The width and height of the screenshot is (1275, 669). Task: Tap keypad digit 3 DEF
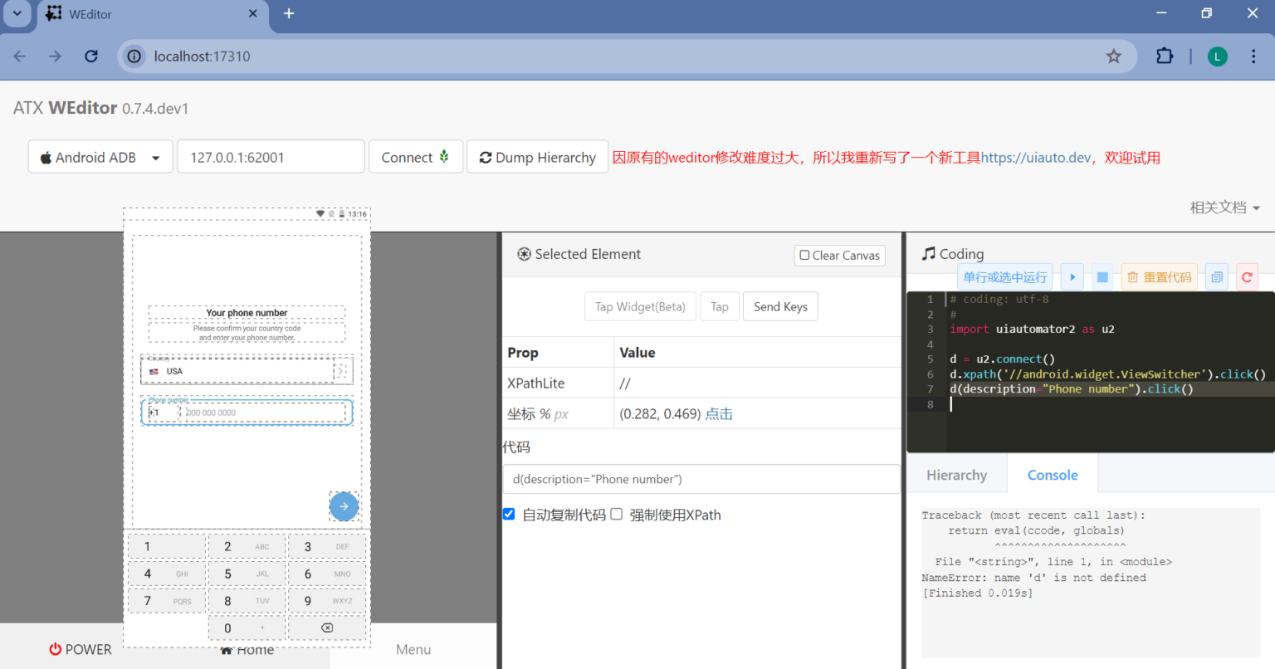(x=327, y=546)
